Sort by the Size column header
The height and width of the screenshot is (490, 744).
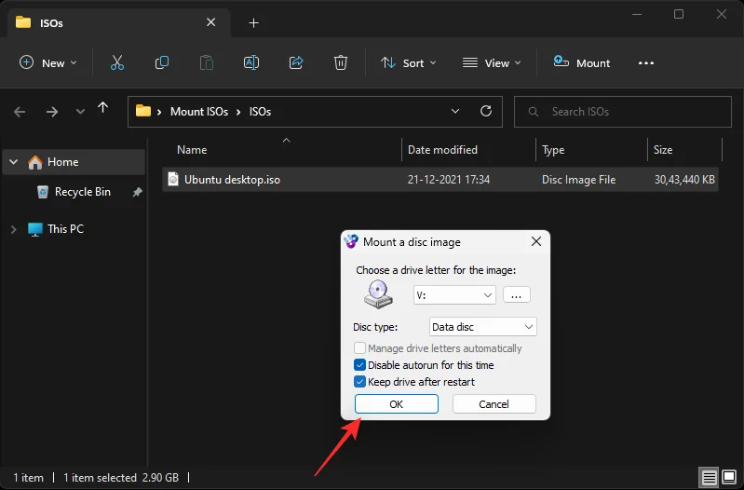(663, 150)
